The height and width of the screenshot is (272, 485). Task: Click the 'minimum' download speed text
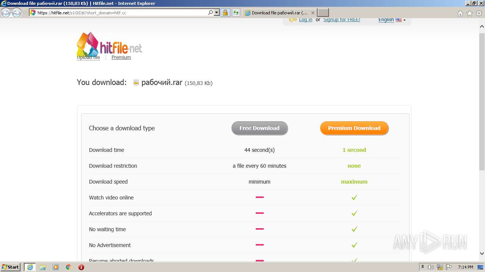260,182
